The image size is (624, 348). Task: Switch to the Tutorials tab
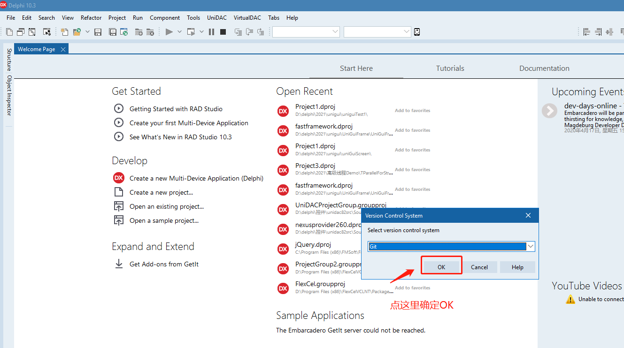(x=450, y=68)
